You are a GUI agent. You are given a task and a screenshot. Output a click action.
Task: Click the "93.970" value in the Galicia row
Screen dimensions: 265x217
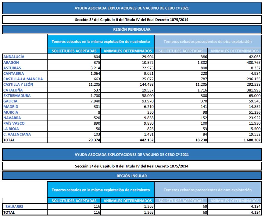pyautogui.click(x=148, y=101)
